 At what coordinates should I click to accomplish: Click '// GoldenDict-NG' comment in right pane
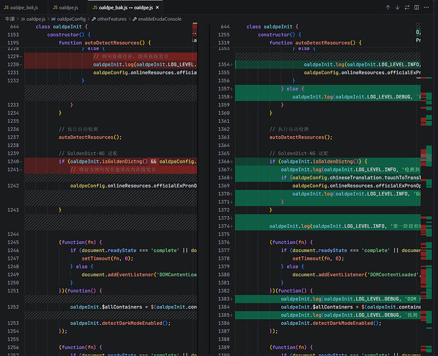pyautogui.click(x=298, y=153)
